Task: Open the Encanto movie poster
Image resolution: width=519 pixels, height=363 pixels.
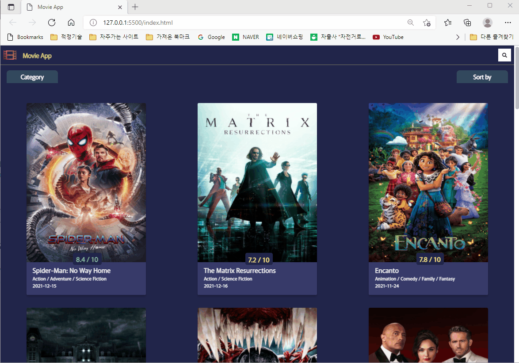Action: click(x=428, y=182)
